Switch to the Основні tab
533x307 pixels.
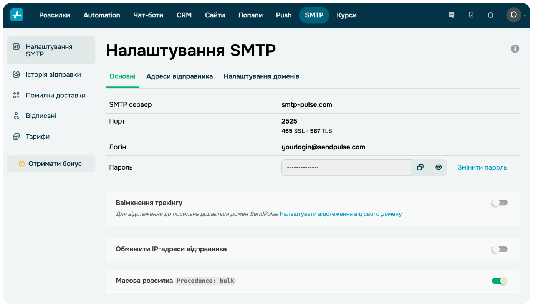(x=122, y=76)
